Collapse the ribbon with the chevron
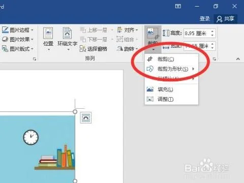Screen dimensions: 244x183 (x=238, y=59)
